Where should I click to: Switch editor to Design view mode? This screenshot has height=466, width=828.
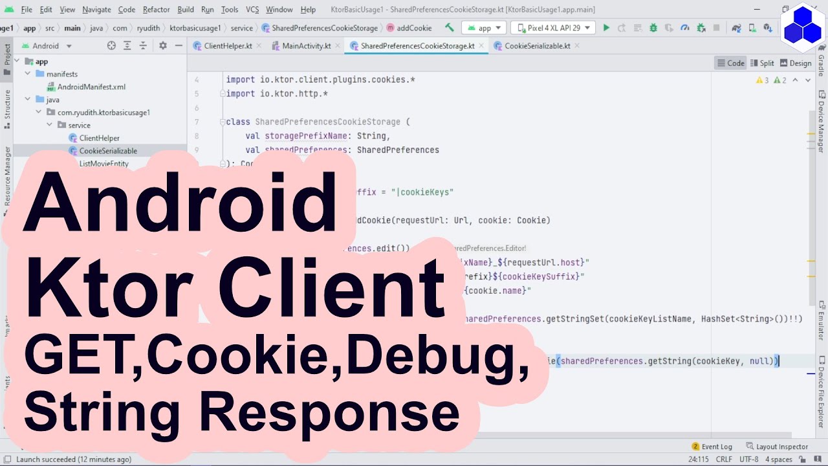click(x=795, y=63)
